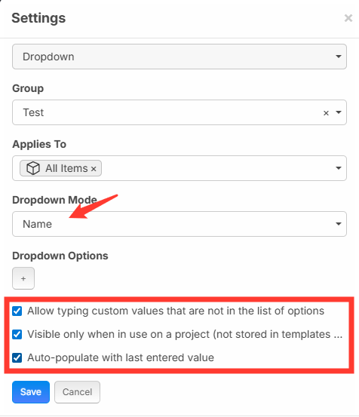
Task: Uncheck Allow typing custom values checkbox
Action: tap(17, 311)
